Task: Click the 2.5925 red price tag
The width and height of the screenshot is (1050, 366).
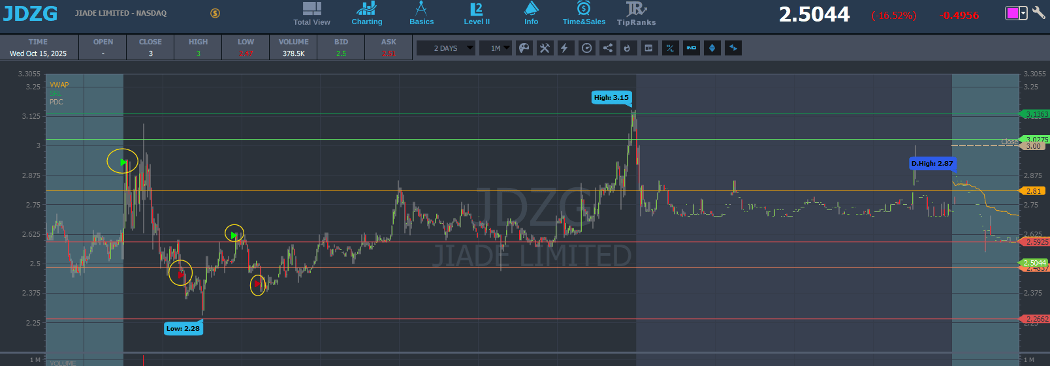Action: [1036, 242]
